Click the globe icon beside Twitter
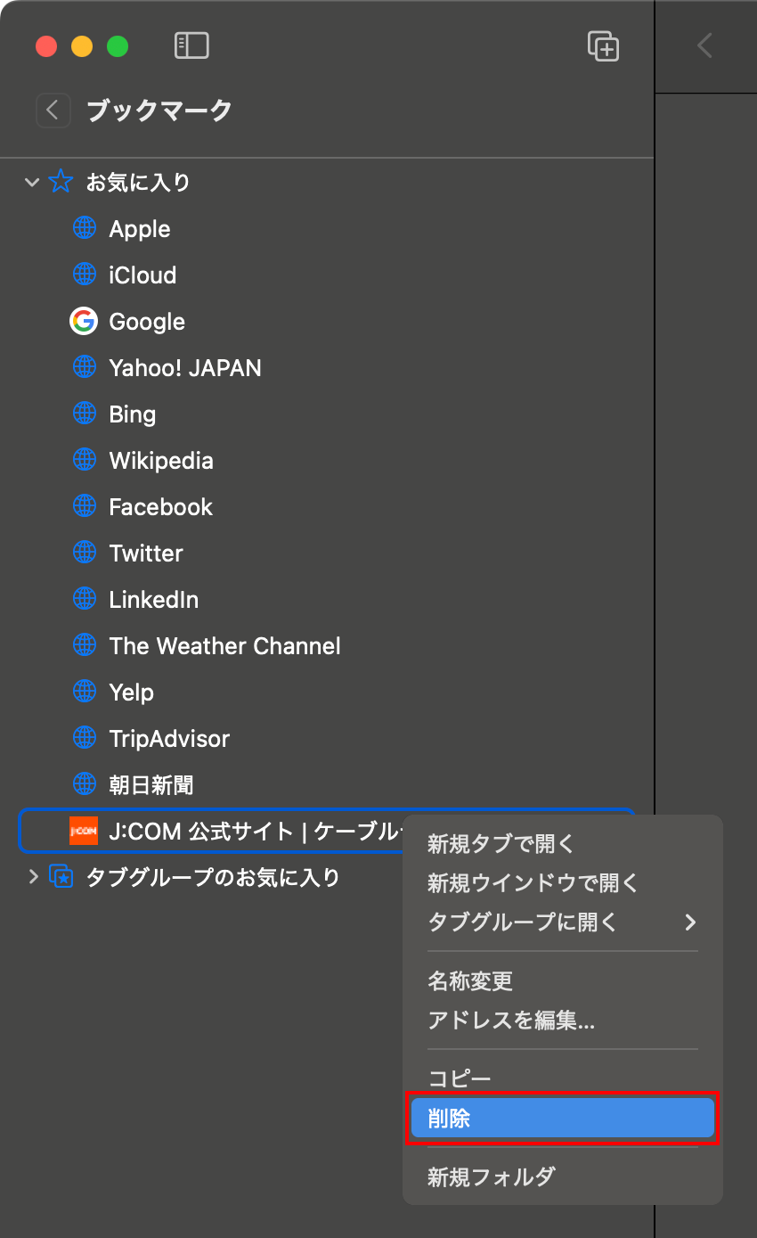 tap(84, 553)
